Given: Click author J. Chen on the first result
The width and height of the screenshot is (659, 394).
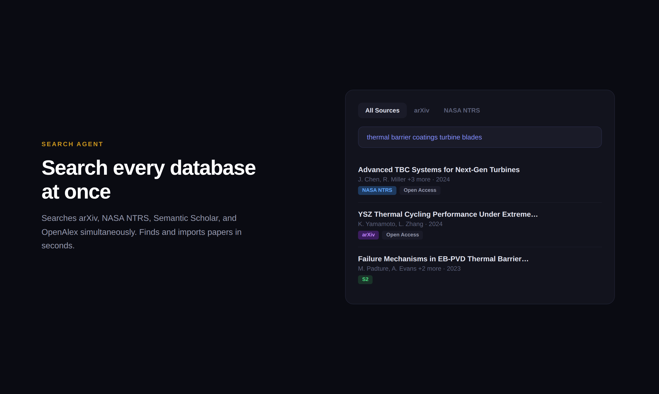Looking at the screenshot, I should click(x=369, y=179).
